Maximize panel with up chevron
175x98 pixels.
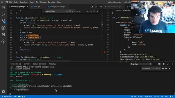coord(168,64)
